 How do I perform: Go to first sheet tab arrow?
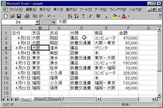(x=3, y=99)
